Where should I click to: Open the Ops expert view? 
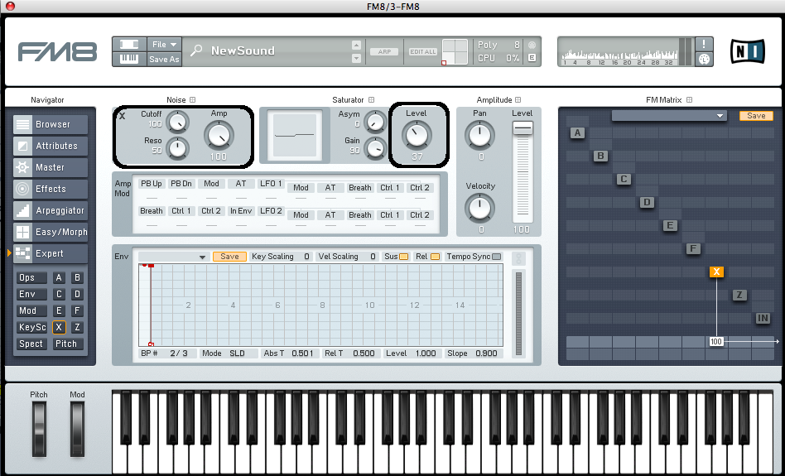(x=31, y=277)
